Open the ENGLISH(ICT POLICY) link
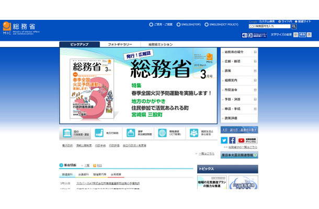Image resolution: width=319 pixels, height=209 pixels. 221,25
